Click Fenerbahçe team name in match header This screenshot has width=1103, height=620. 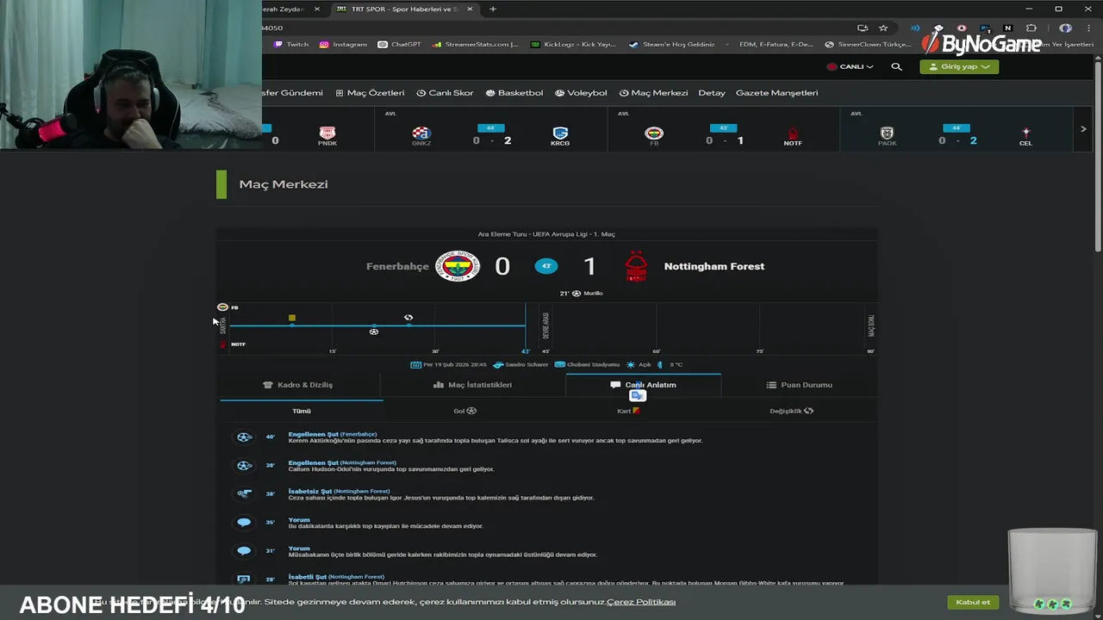coord(397,266)
